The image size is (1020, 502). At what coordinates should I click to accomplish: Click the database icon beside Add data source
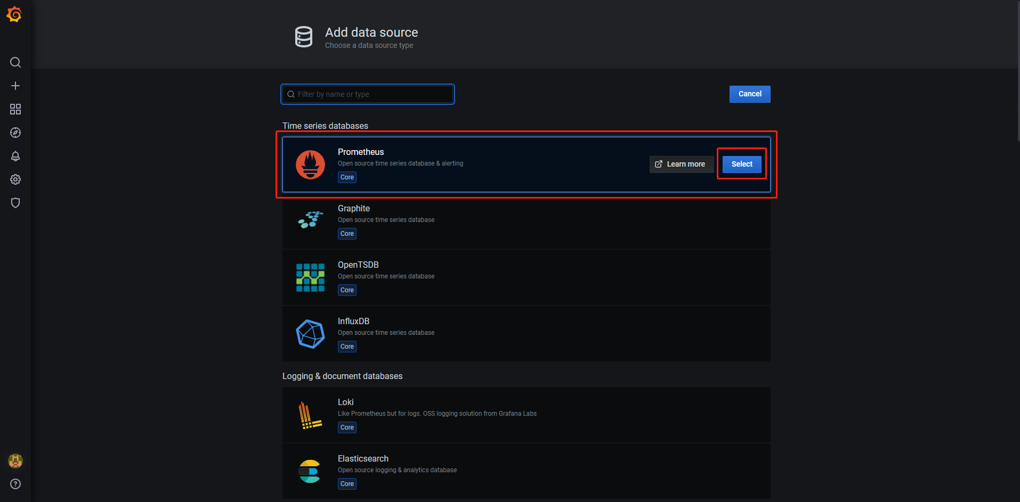click(304, 37)
